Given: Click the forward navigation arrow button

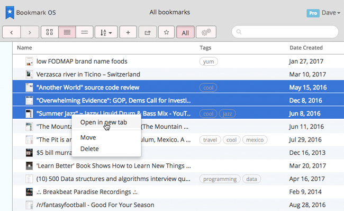Looking at the screenshot, I should (x=30, y=32).
